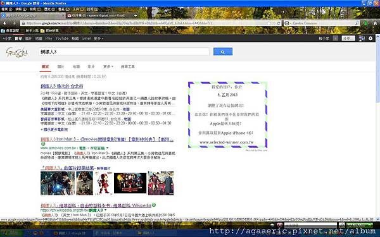Select the 影片 results tab
Screen dimensions: 380x237
coord(91,66)
